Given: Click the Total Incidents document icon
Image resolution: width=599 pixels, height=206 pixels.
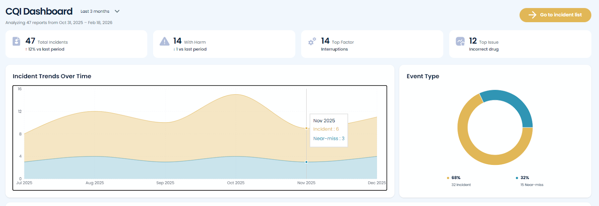Looking at the screenshot, I should 16,41.
